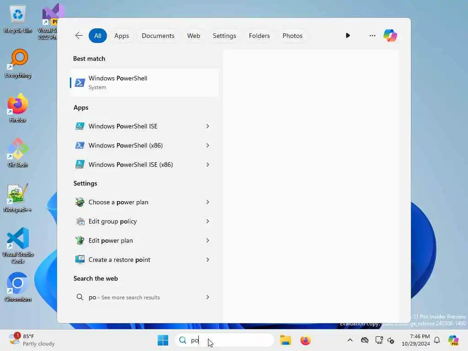Select the Recycle Bin desktop icon
The height and width of the screenshot is (351, 468).
pyautogui.click(x=18, y=19)
